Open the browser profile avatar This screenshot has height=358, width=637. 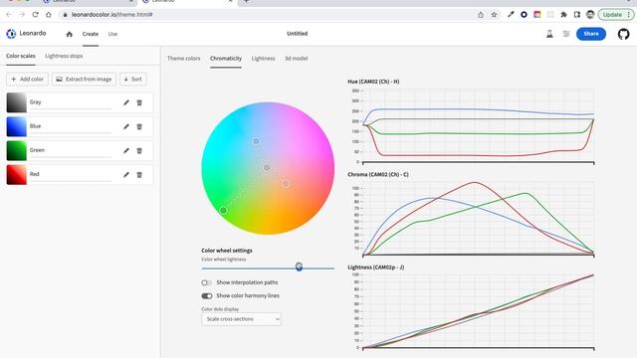click(590, 15)
